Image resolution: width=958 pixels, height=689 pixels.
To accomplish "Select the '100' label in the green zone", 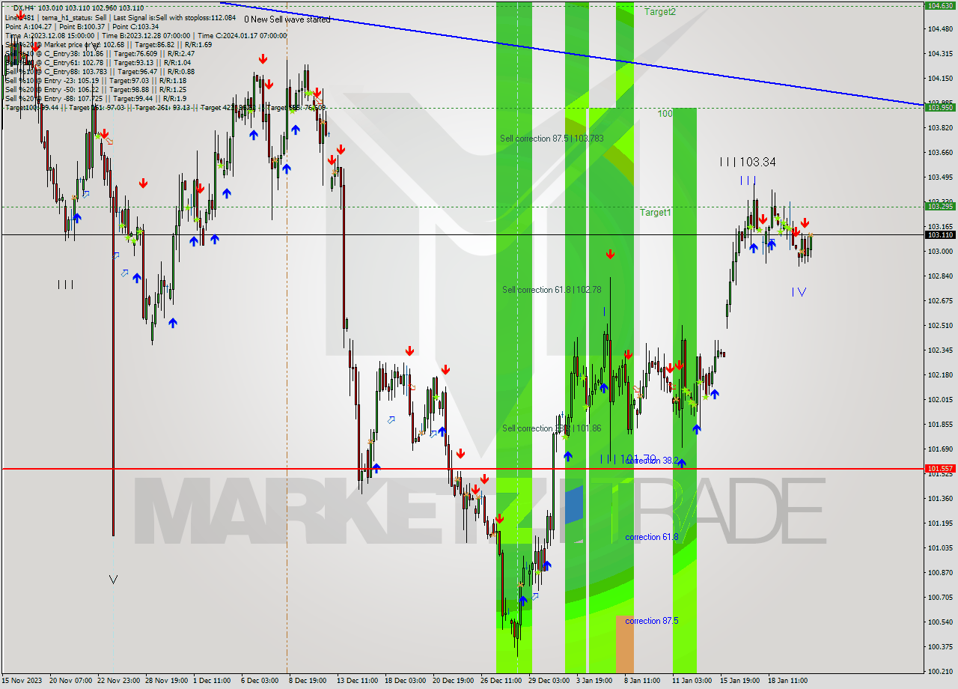I will 665,114.
